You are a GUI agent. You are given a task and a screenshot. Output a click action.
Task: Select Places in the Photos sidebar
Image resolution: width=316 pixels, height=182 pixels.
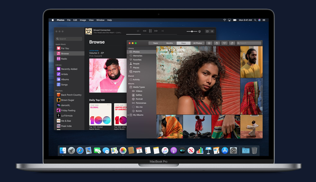[x=141, y=68]
